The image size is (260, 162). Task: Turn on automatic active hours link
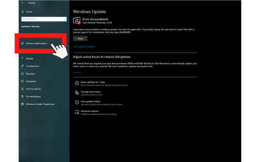[x=77, y=72]
